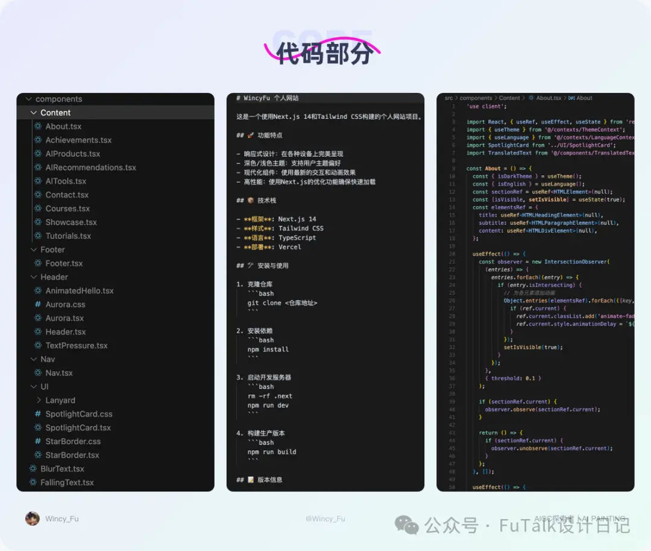651x551 pixels.
Task: Click the CSS hash icon beside Aurora.css
Action: pyautogui.click(x=38, y=304)
